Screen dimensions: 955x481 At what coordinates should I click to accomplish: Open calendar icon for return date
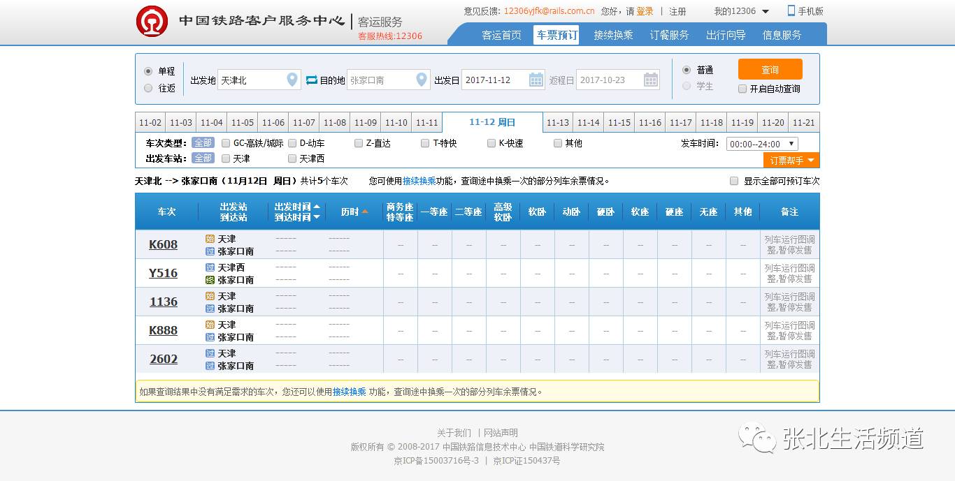click(651, 80)
